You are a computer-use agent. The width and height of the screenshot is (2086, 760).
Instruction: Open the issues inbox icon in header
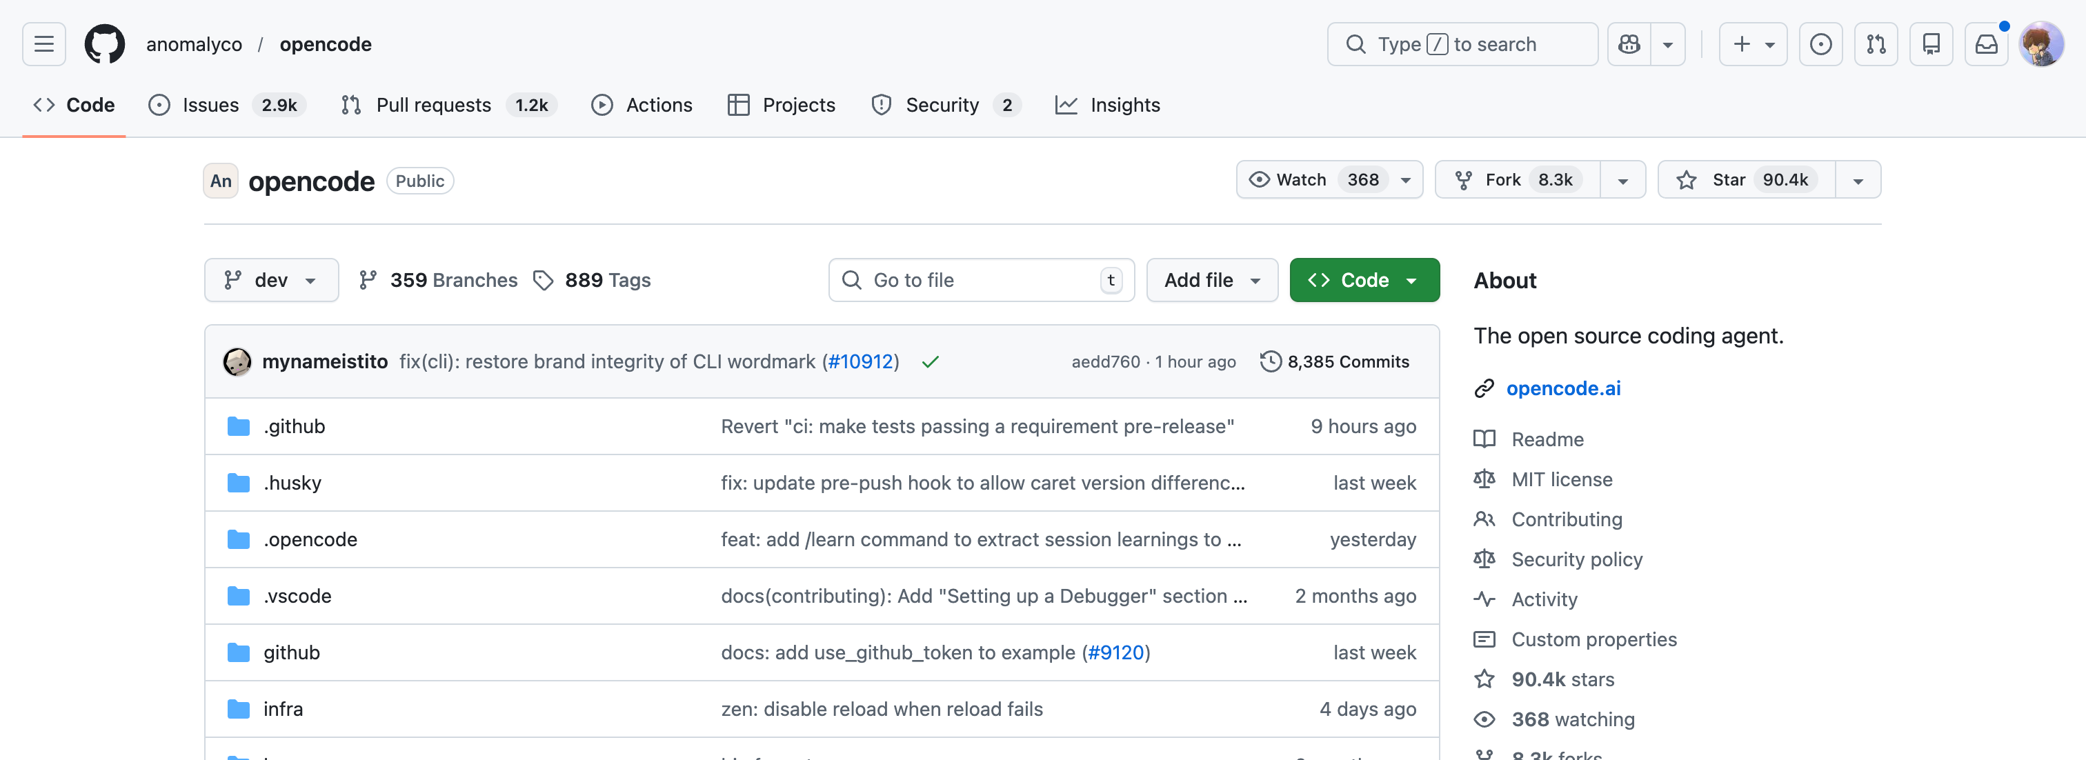1820,43
